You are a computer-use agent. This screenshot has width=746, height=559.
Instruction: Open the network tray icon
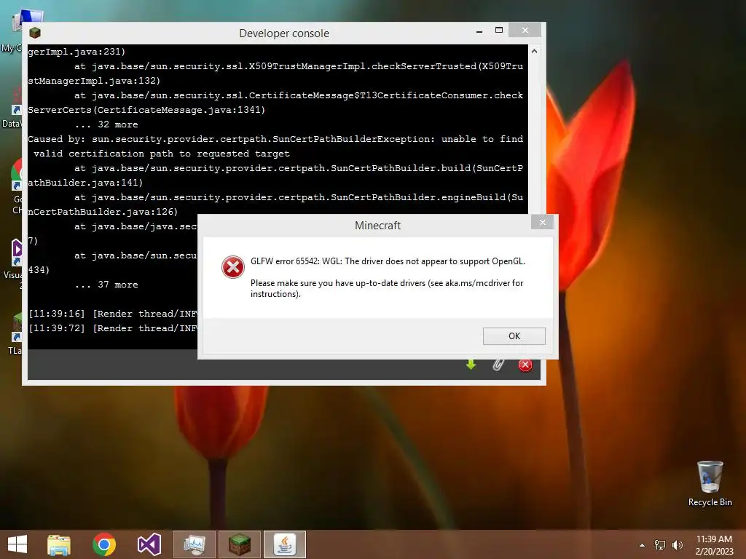coord(660,545)
